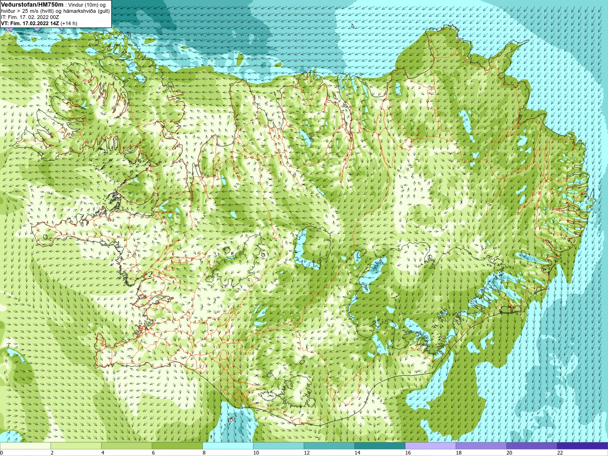Click the '20' scale label
The width and height of the screenshot is (608, 456).
[509, 453]
